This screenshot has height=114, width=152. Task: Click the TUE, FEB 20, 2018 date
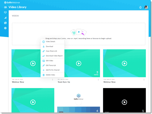[x=109, y=79]
